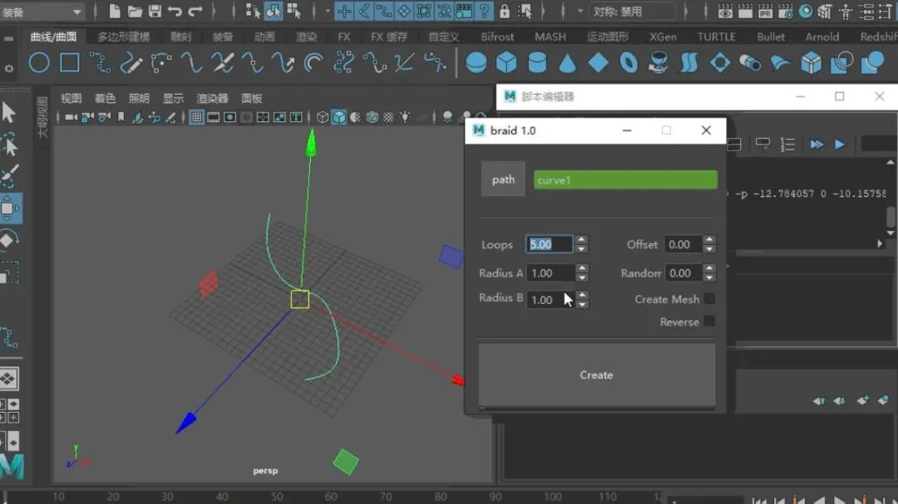Increase Offset value with up arrow
This screenshot has height=504, width=898.
pos(709,240)
